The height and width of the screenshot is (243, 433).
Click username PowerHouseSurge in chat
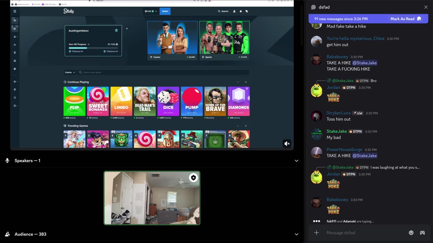click(344, 150)
